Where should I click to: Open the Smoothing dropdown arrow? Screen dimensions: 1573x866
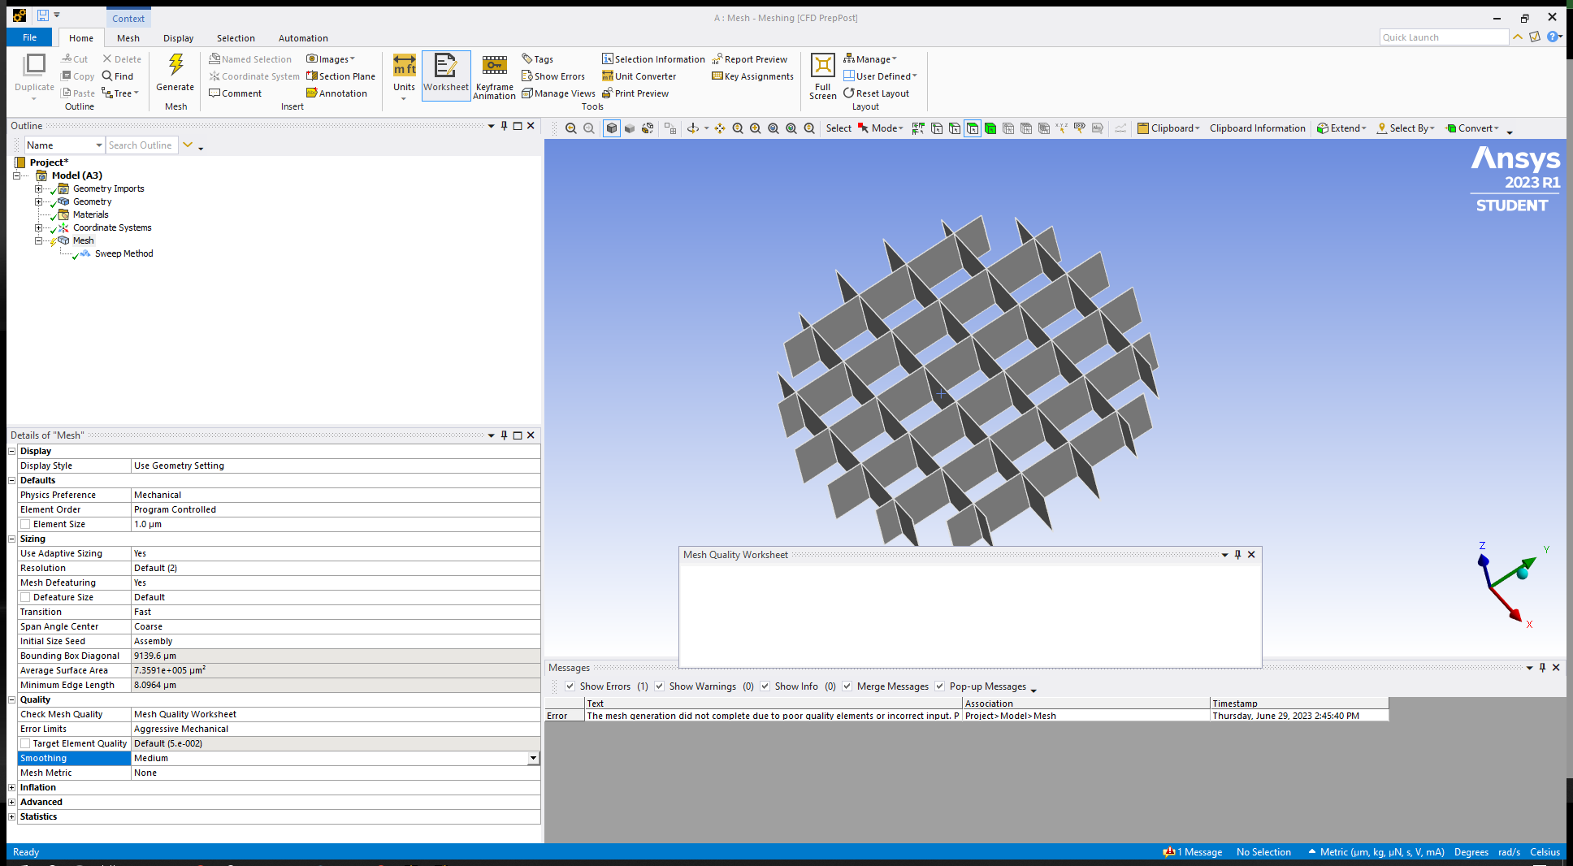pos(533,758)
